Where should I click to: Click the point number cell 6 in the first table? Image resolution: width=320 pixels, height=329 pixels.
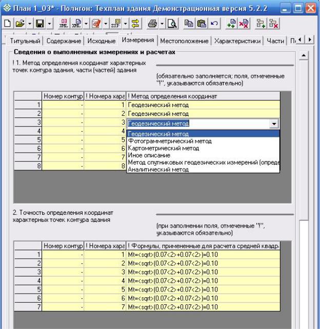pyautogui.click(x=105, y=149)
